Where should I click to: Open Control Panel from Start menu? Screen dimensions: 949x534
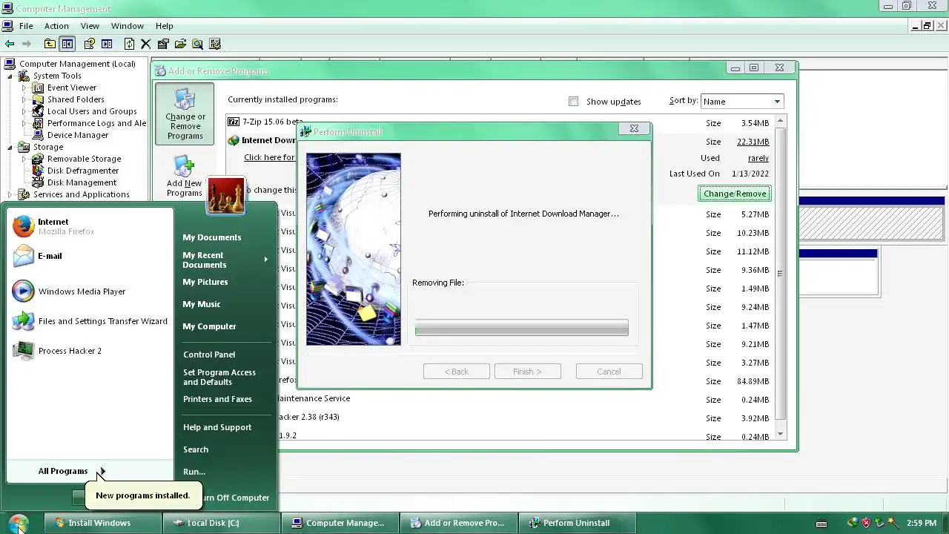pyautogui.click(x=209, y=355)
